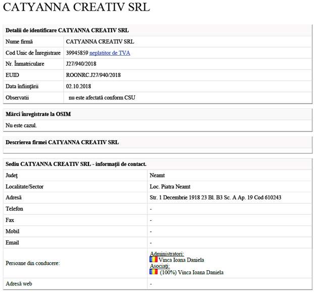Screen dimensions: 314x292
Task: Select the address 'Str. 1 Decembrie 1918' value
Action: (216, 197)
